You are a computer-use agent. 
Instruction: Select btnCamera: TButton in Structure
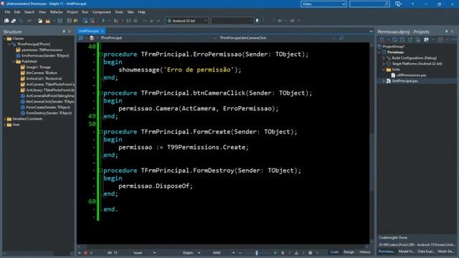click(42, 73)
